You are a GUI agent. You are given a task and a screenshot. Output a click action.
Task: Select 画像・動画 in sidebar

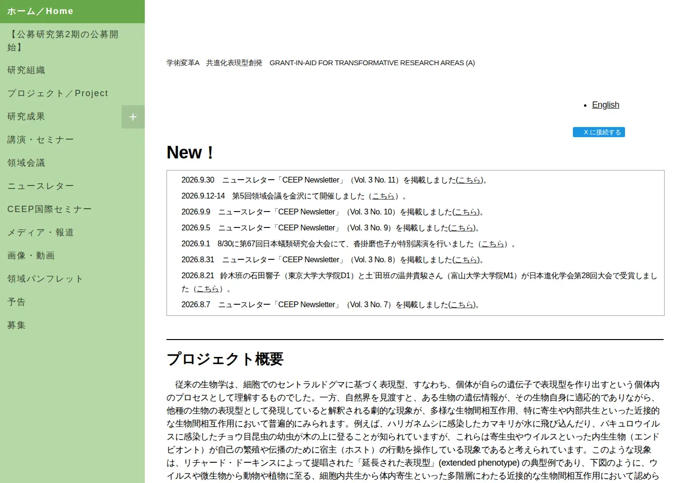[72, 256]
